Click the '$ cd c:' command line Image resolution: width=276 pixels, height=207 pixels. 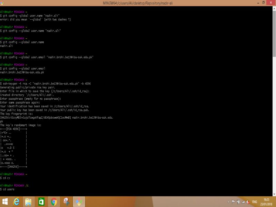click(x=5, y=178)
